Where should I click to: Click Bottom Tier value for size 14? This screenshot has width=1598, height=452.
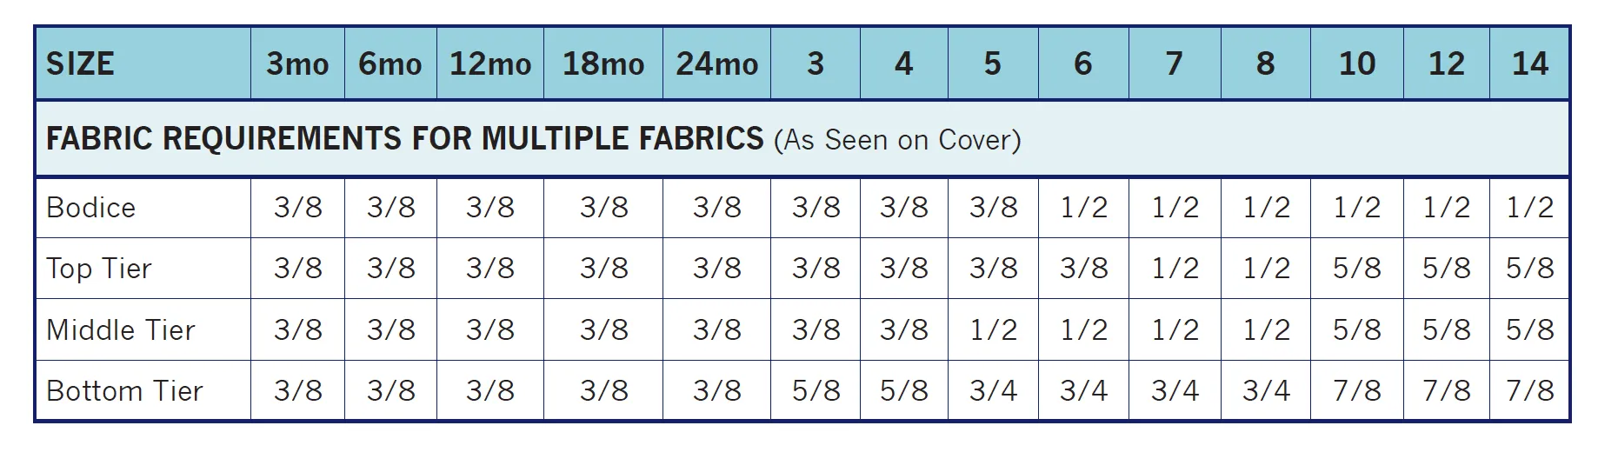pyautogui.click(x=1529, y=391)
